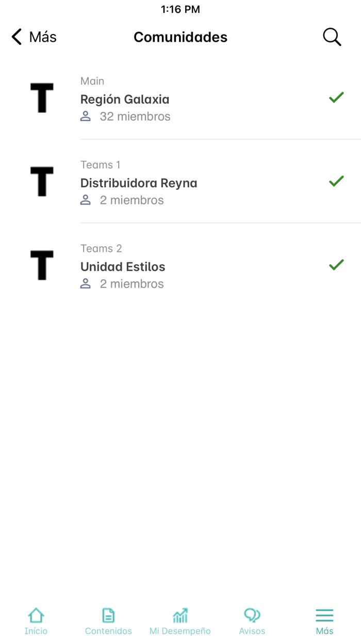Tap the Unidad Estilos community logo

(x=42, y=265)
